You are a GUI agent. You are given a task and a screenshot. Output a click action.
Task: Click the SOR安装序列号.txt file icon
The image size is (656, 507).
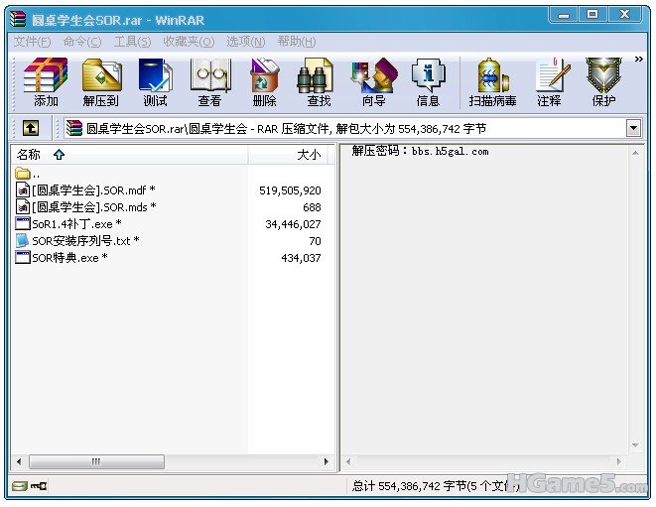coord(22,240)
